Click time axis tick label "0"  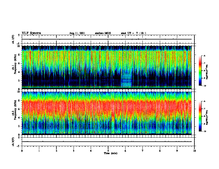pos(22,151)
